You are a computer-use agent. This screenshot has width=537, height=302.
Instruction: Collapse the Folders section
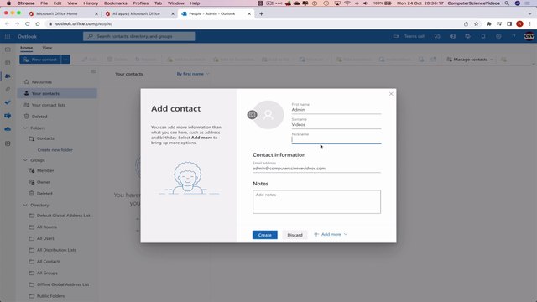click(x=25, y=128)
